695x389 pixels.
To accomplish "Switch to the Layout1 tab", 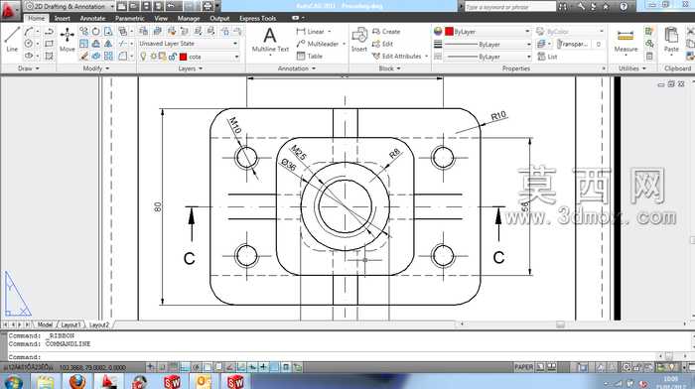I will (70, 324).
